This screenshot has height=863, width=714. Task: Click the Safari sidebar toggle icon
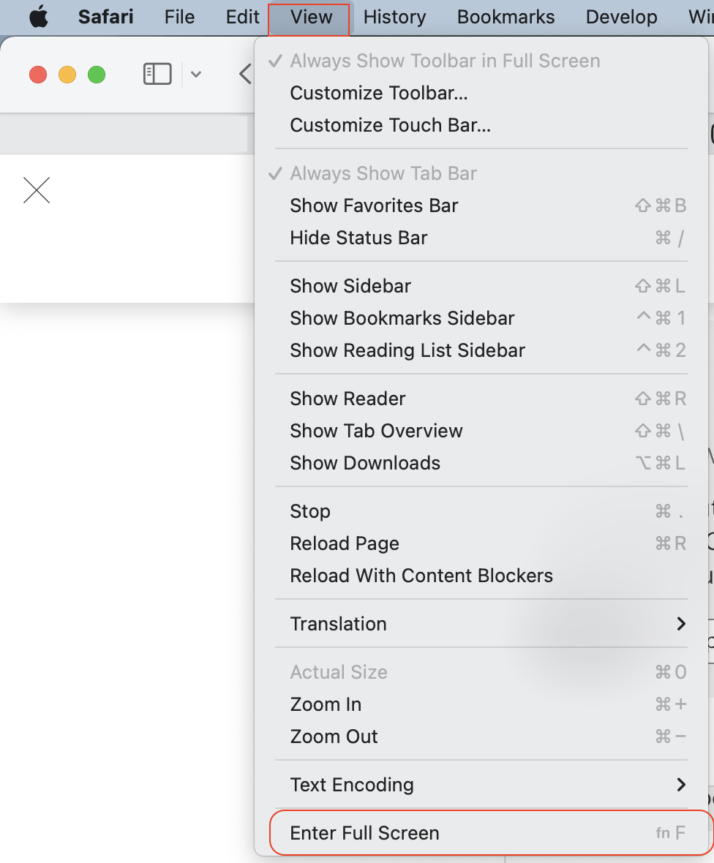pos(157,74)
